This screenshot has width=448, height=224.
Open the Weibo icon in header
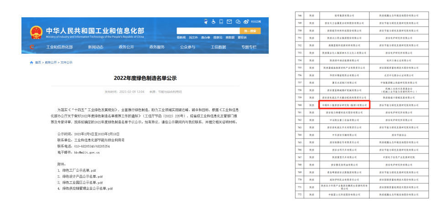246,21
